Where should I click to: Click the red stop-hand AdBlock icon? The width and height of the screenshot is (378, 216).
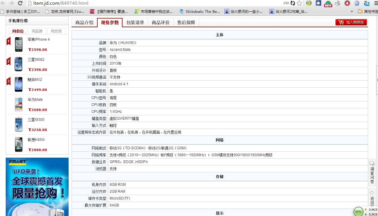point(347,3)
